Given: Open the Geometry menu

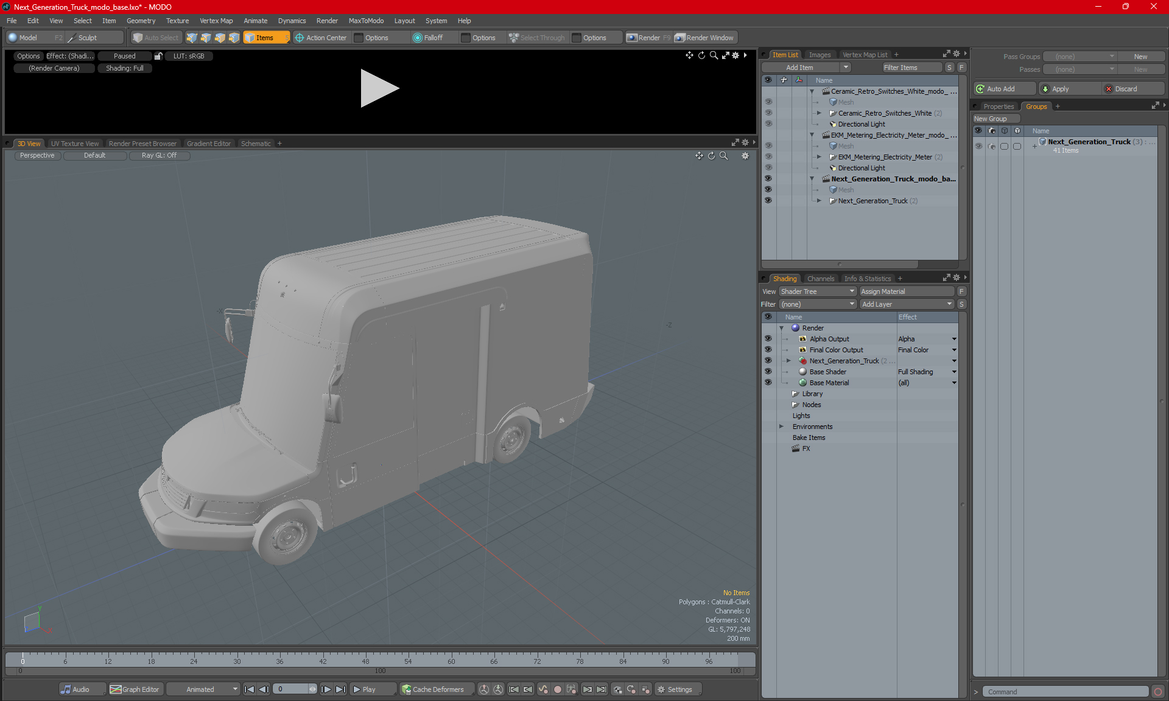Looking at the screenshot, I should point(141,21).
